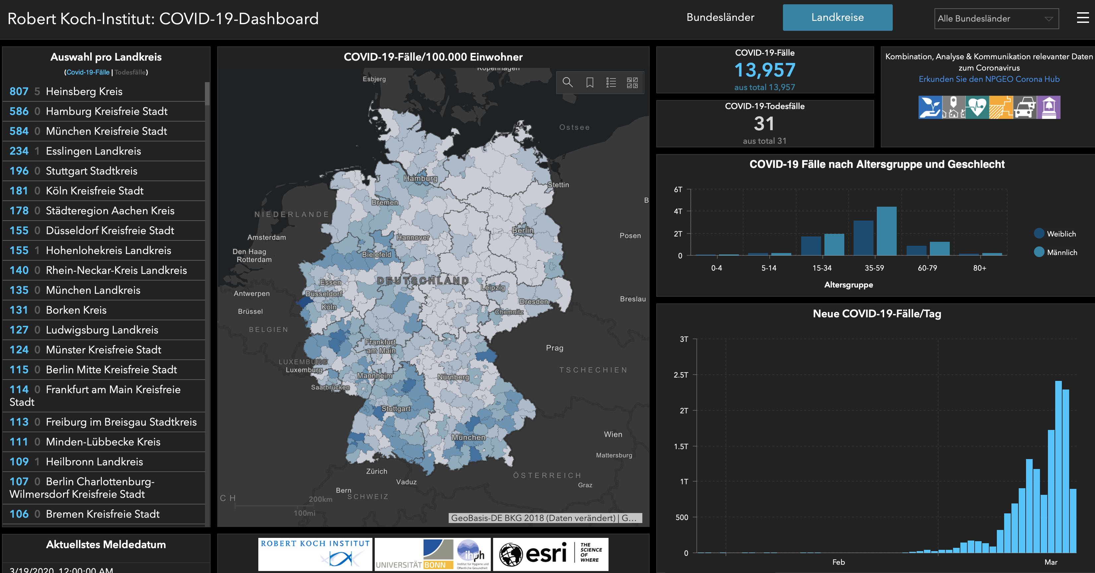Select Heinsberg Kreis in district list

click(x=84, y=91)
